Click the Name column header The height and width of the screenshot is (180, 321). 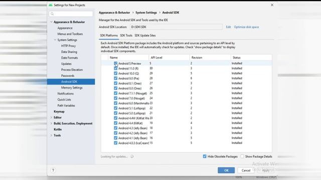[128, 57]
